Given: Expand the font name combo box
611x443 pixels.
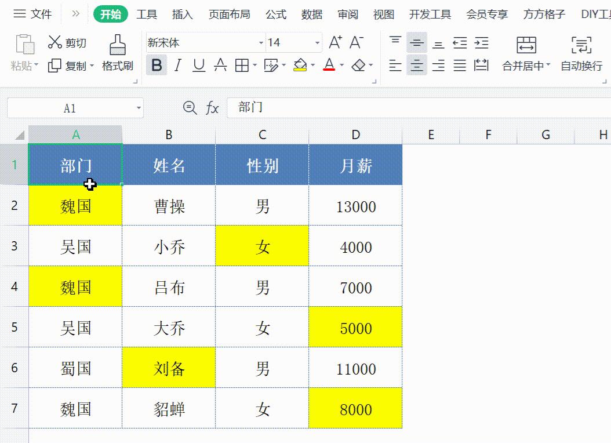Looking at the screenshot, I should point(260,42).
